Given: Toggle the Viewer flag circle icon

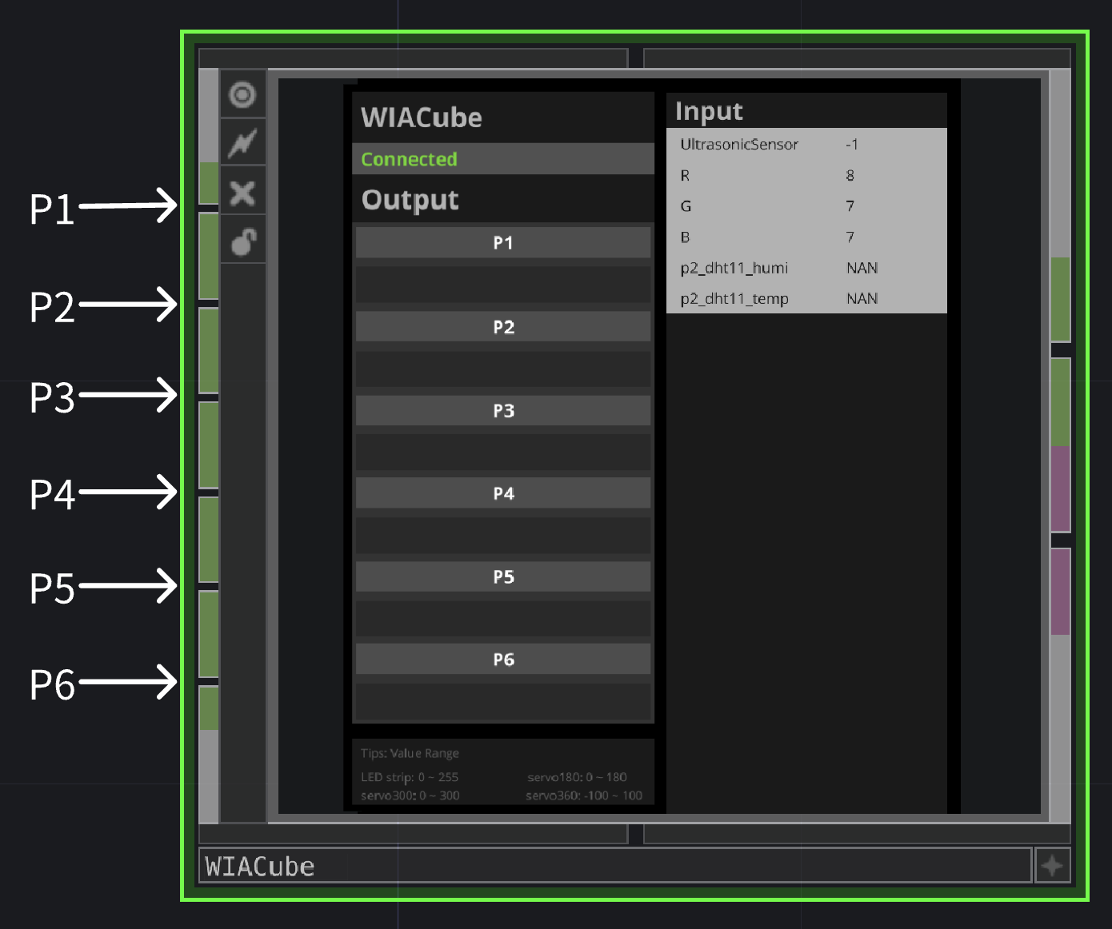Looking at the screenshot, I should (242, 95).
